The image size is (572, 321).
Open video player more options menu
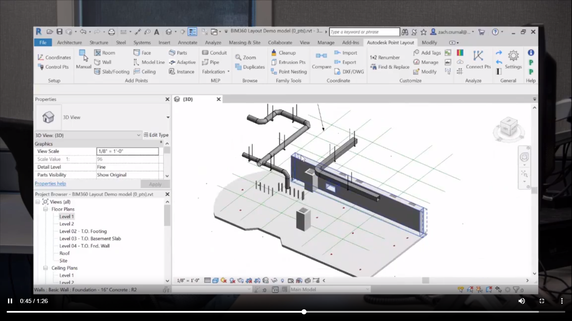click(562, 301)
